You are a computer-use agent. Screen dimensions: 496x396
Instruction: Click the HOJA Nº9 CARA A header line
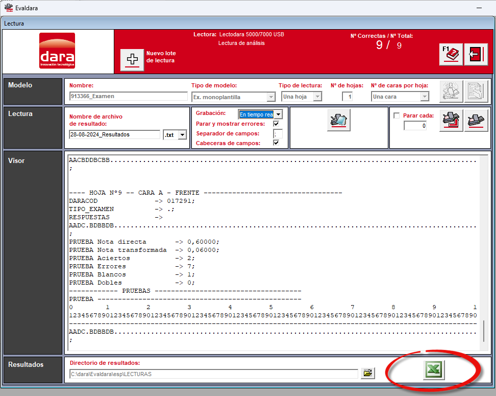(205, 193)
